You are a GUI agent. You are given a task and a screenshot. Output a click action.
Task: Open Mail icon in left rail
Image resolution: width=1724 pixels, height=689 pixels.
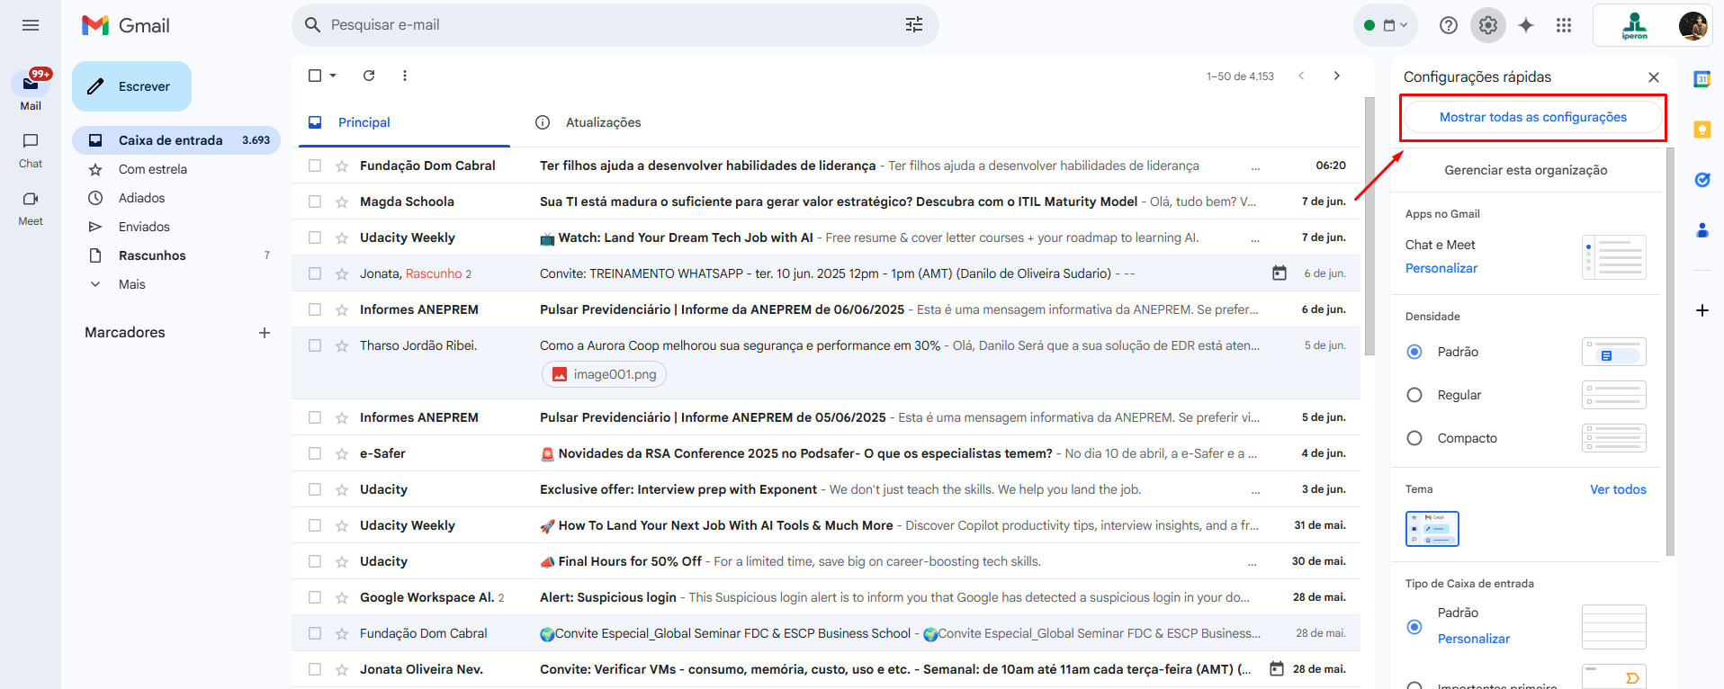coord(31,84)
